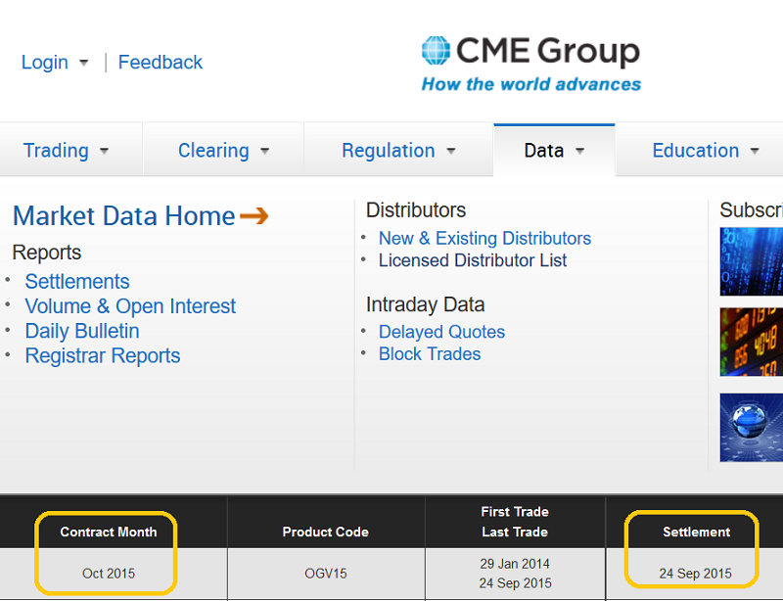This screenshot has height=601, width=783.
Task: Open the stock ticker numbers thumbnail
Action: click(x=752, y=342)
